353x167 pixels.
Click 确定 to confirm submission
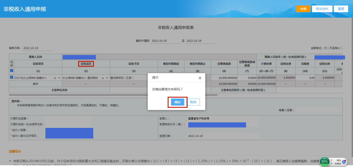tap(177, 102)
